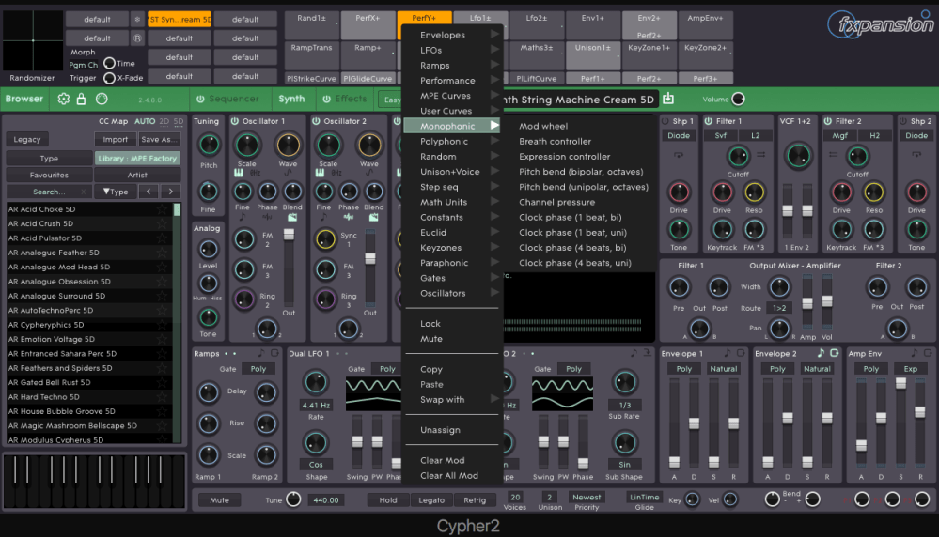
Task: Open the Dual LFO 1 Cos shape selector
Action: click(x=315, y=464)
